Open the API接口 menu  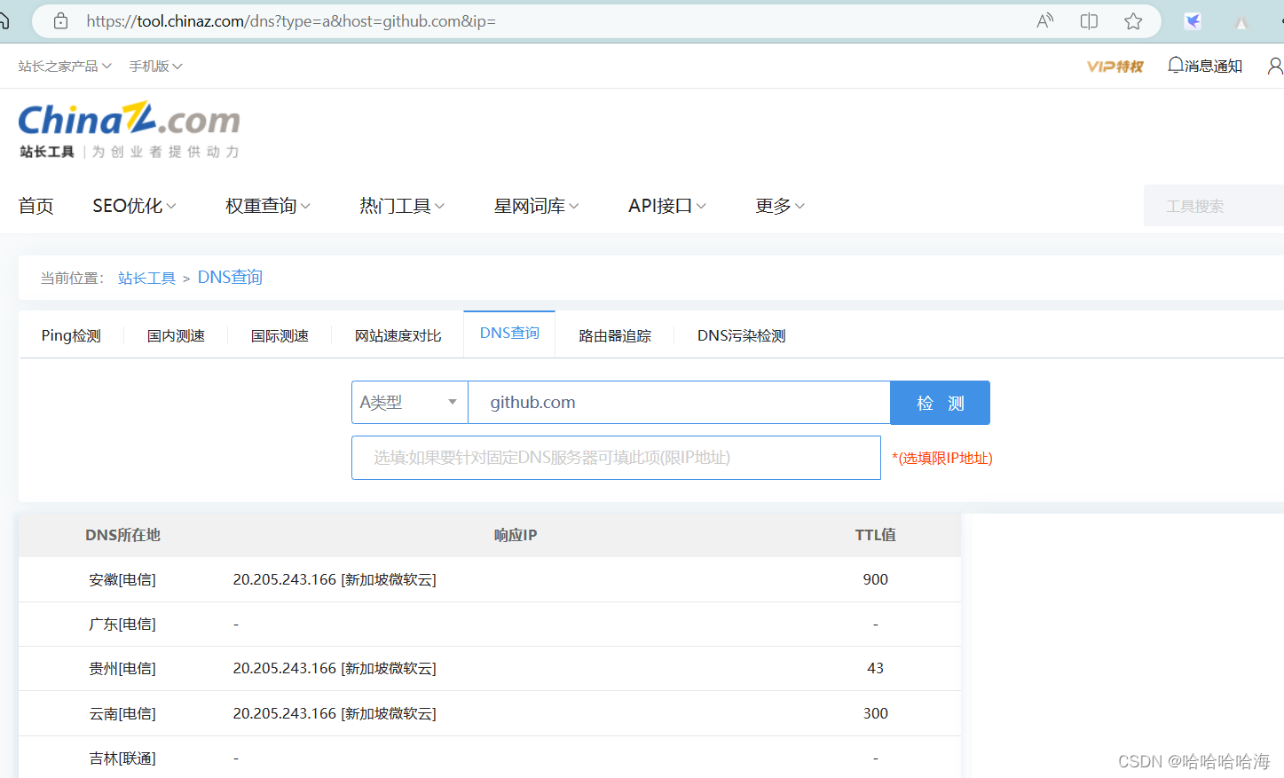click(667, 206)
